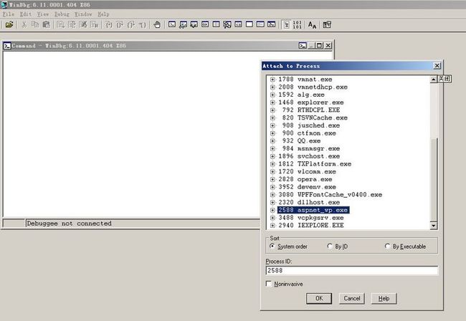Click the Run to Cursor toolbar icon

tap(143, 24)
